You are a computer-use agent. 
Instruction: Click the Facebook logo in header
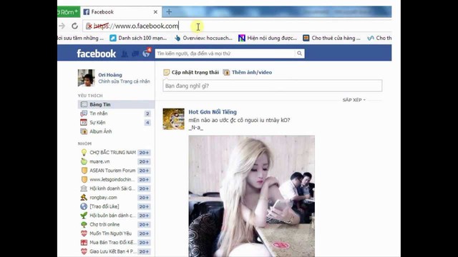click(97, 54)
